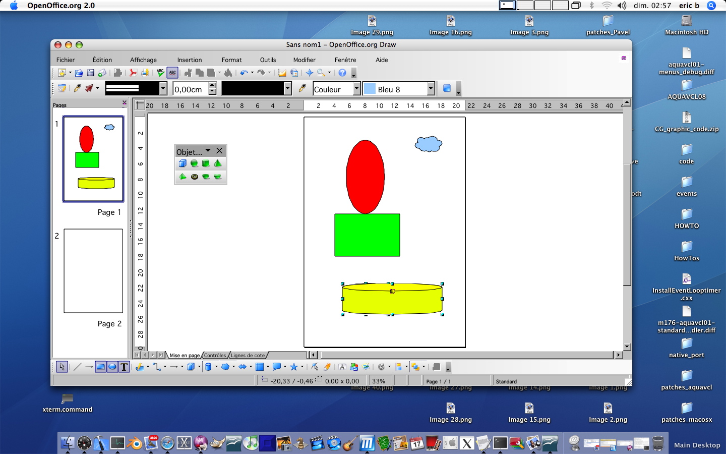Click the 0,00cm line width field
726x454 pixels.
point(191,89)
